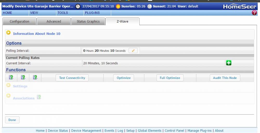Image resolution: width=260 pixels, height=133 pixels.
Task: Click the green plus icon beside Current Interval
Action: (x=229, y=63)
